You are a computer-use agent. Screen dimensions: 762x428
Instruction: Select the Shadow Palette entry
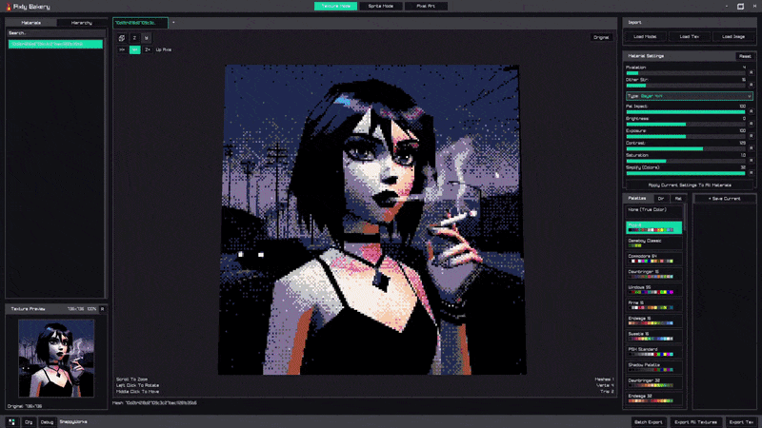click(653, 367)
